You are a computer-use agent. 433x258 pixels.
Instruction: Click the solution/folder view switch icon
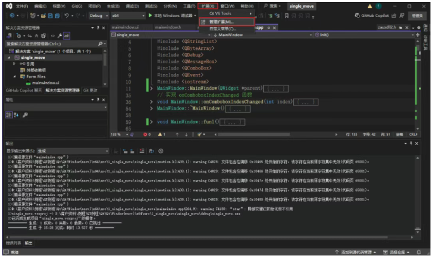click(9, 35)
